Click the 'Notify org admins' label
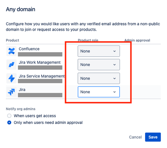Viewport: 167px width, 148px height. click(x=21, y=109)
